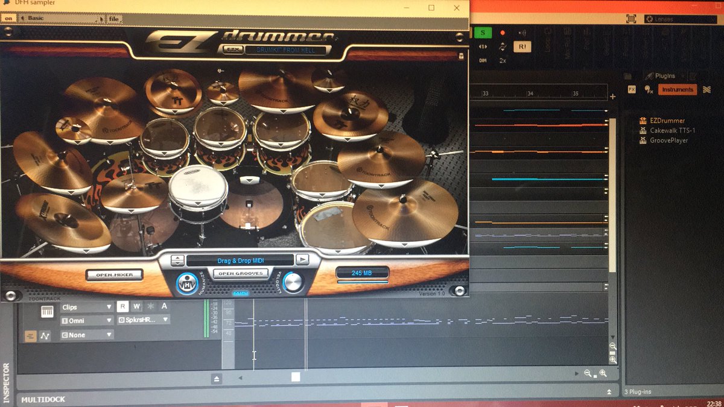Toggle the exclusive solo (S) icon

483,46
